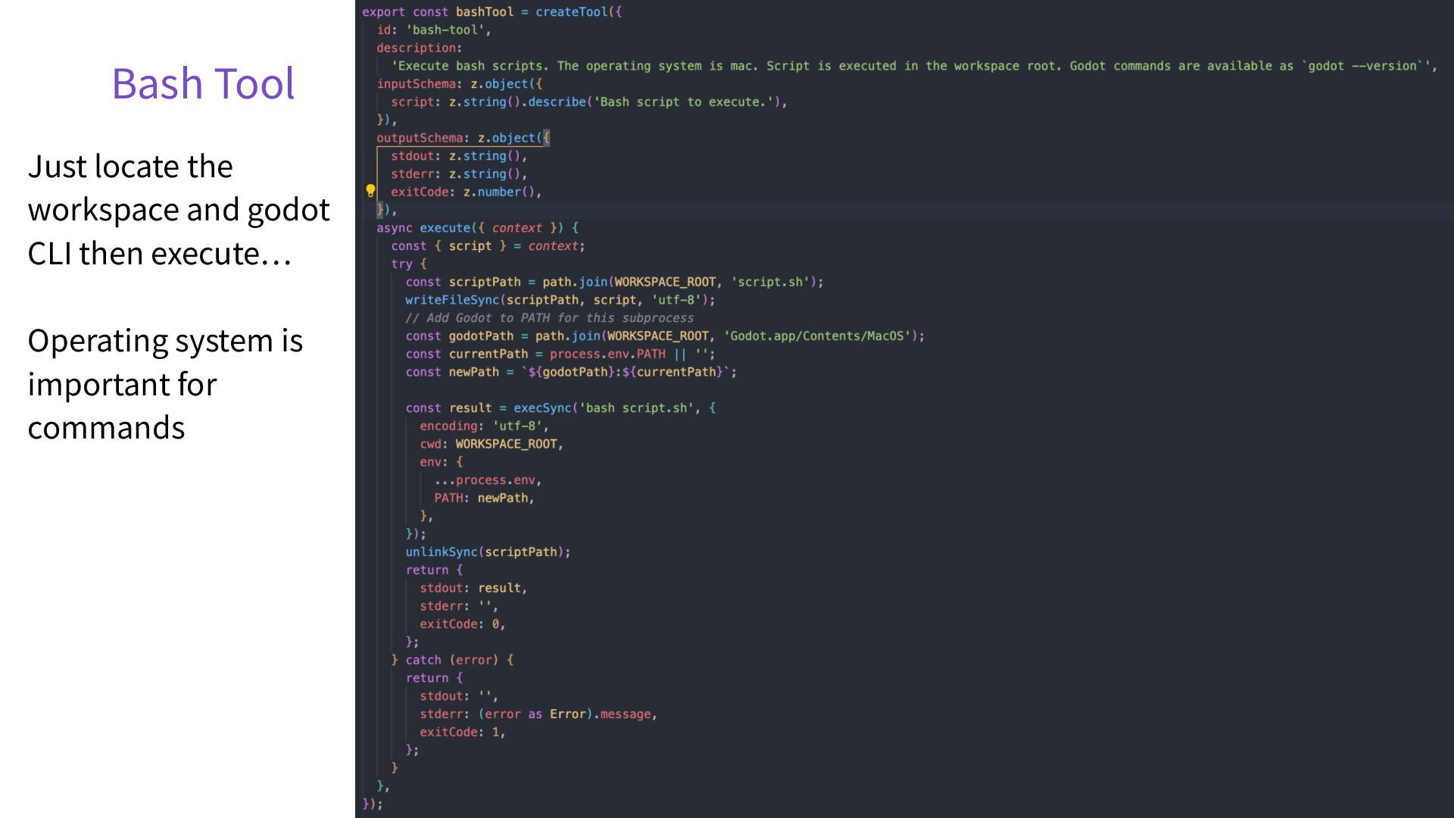Click the yellow lightbulb quick-fix icon

click(x=370, y=191)
